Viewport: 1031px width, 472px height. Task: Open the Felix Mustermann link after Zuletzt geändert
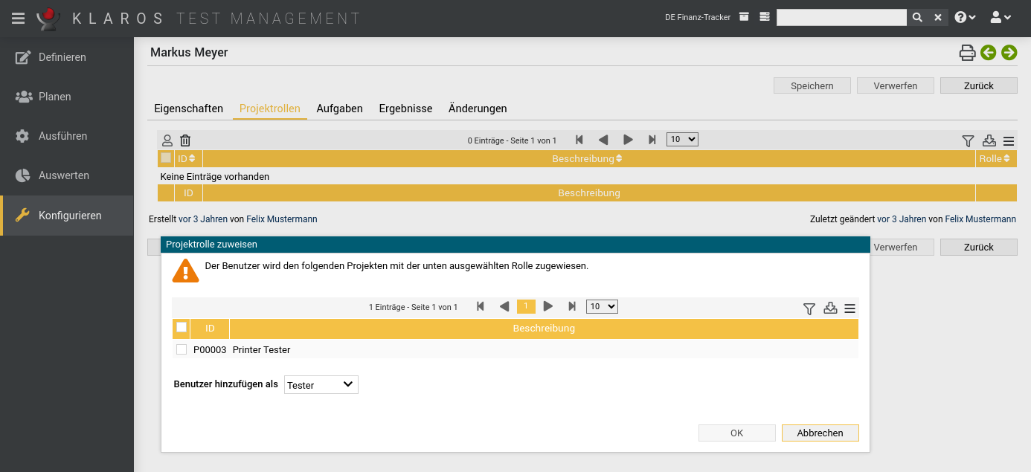[980, 219]
